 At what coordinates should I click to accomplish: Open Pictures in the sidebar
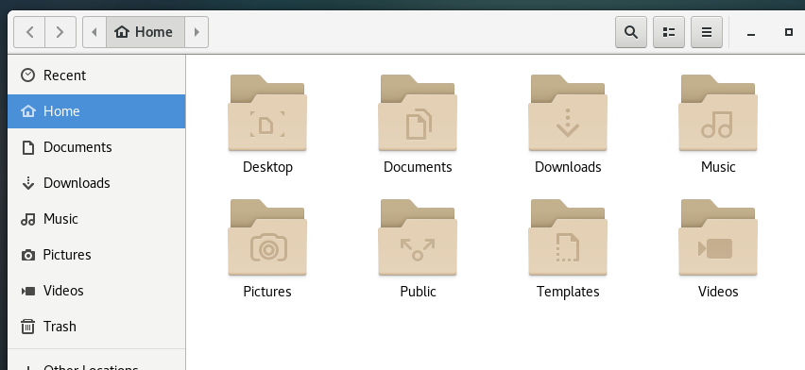click(96, 255)
